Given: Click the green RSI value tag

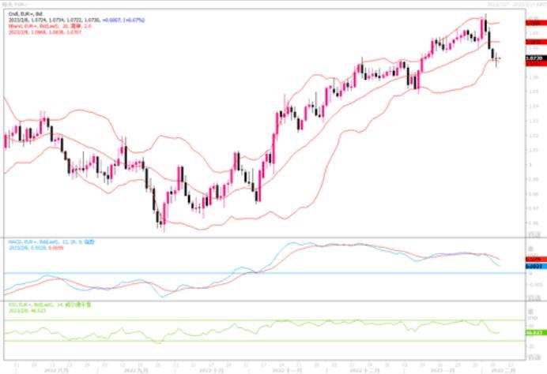Looking at the screenshot, I should tap(532, 334).
